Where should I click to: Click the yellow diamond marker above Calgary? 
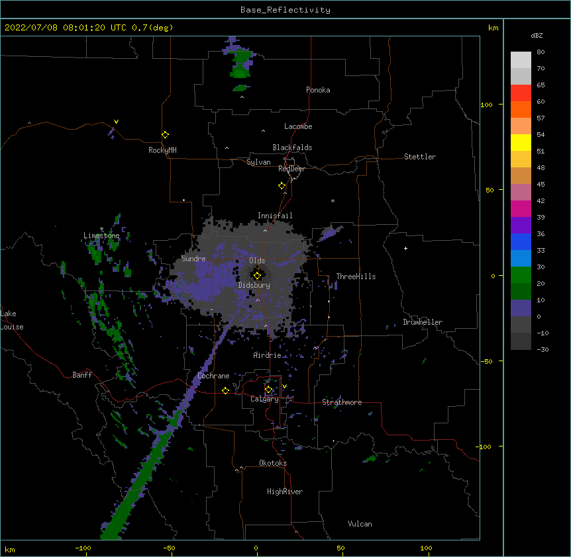click(x=268, y=390)
